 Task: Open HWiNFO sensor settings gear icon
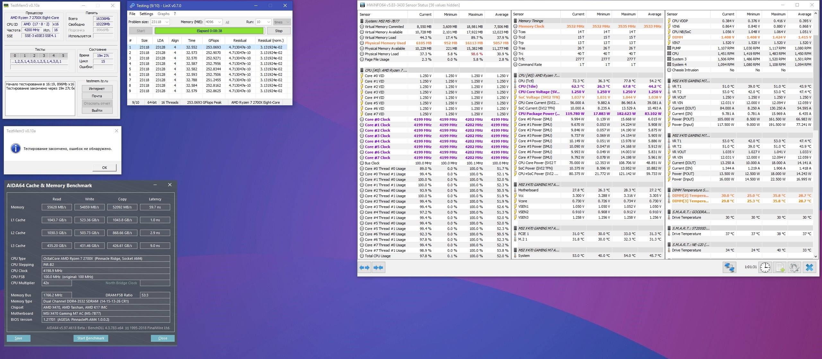(794, 267)
